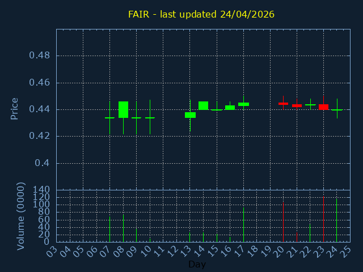Click the chart title 'FAIR - last updated 24/04/2026'
This screenshot has height=272, width=363.
pyautogui.click(x=201, y=14)
